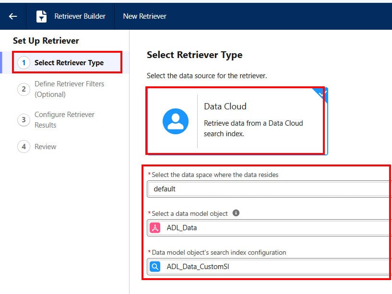
Task: Click "Data model object's search index configuration" label
Action: (219, 252)
